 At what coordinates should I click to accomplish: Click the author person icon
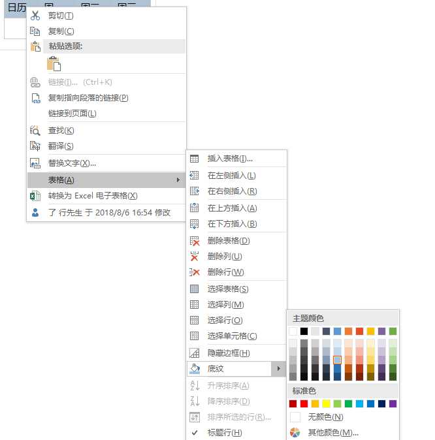(x=35, y=213)
